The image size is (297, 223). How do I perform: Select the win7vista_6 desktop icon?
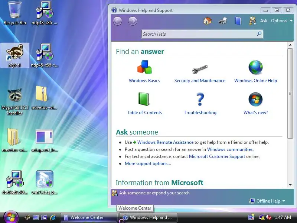click(44, 182)
